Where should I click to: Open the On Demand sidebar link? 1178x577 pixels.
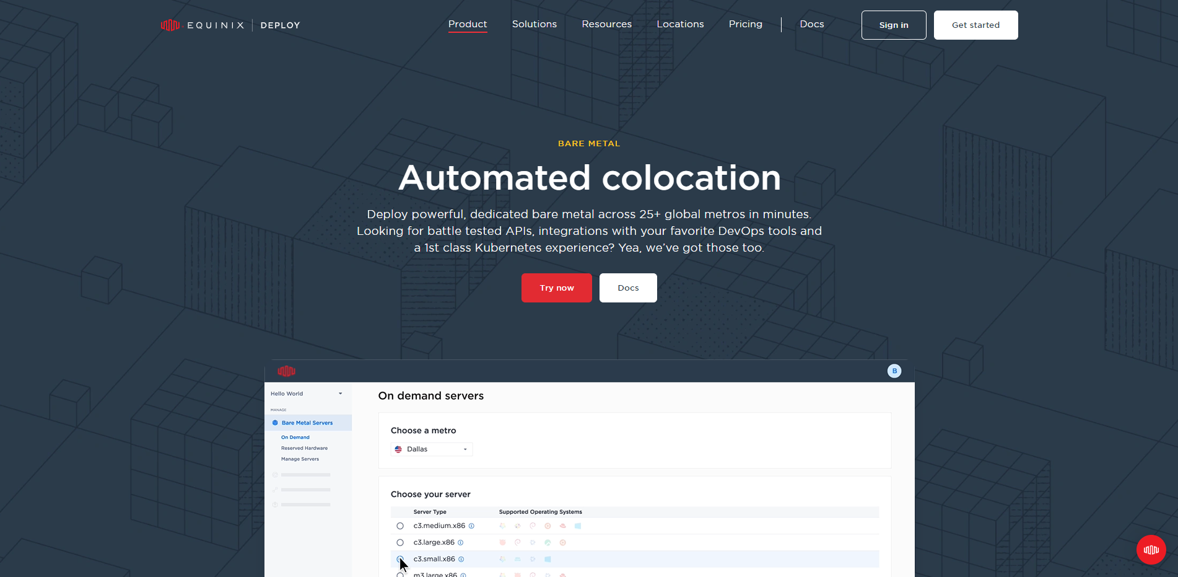tap(295, 438)
